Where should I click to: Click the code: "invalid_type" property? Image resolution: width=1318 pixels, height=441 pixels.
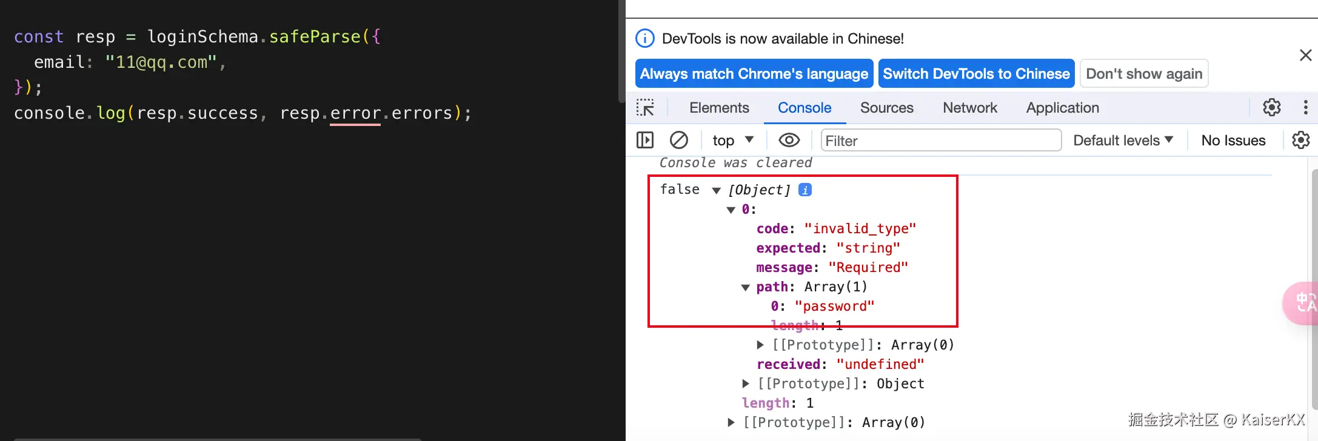[836, 228]
